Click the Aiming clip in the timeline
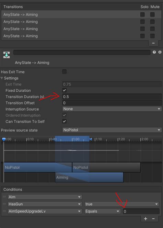163x228 pixels. click(x=89, y=177)
